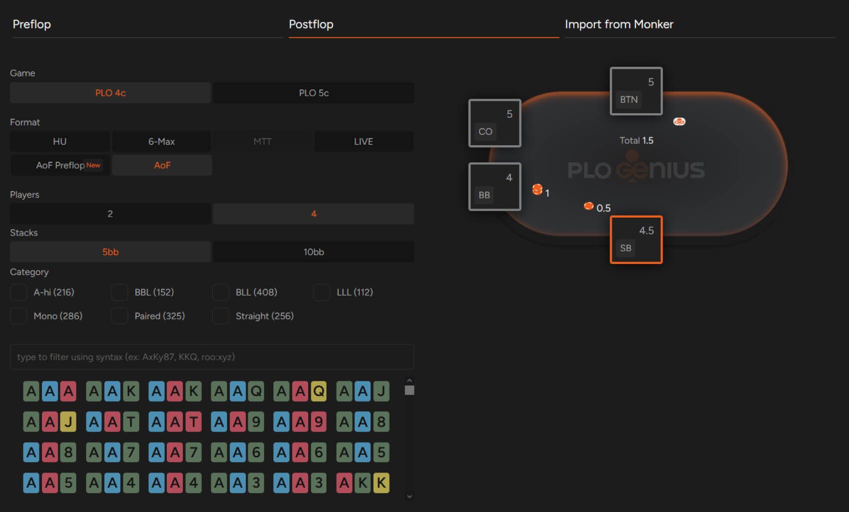The image size is (849, 512).
Task: Set Players to 4
Action: click(314, 214)
